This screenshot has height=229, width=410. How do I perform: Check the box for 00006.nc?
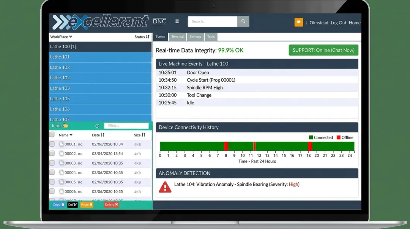click(x=52, y=191)
